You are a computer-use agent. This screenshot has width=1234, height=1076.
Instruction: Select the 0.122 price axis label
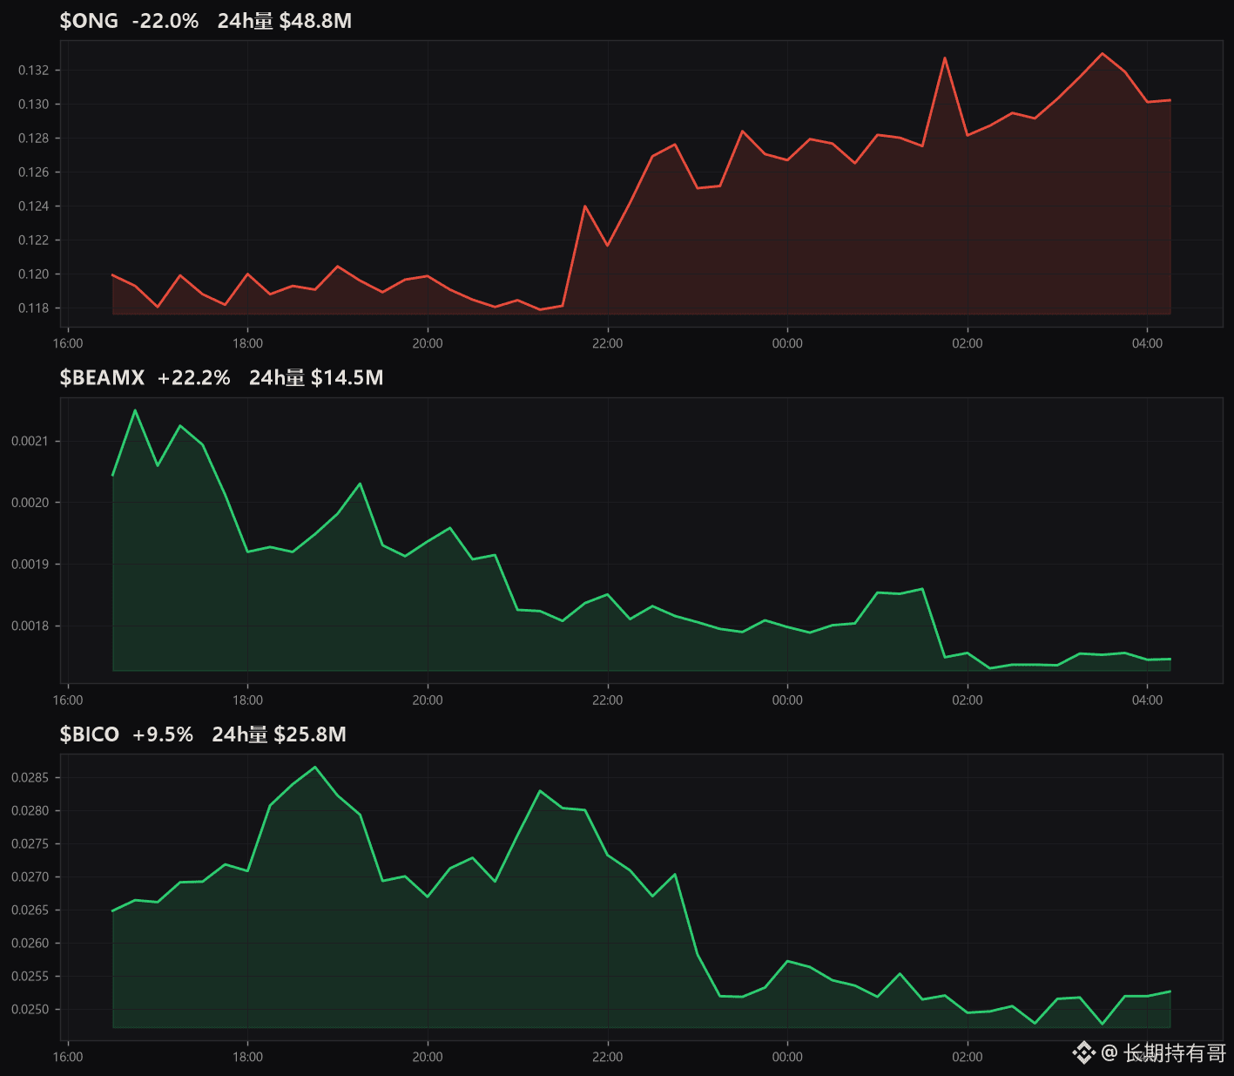[34, 240]
